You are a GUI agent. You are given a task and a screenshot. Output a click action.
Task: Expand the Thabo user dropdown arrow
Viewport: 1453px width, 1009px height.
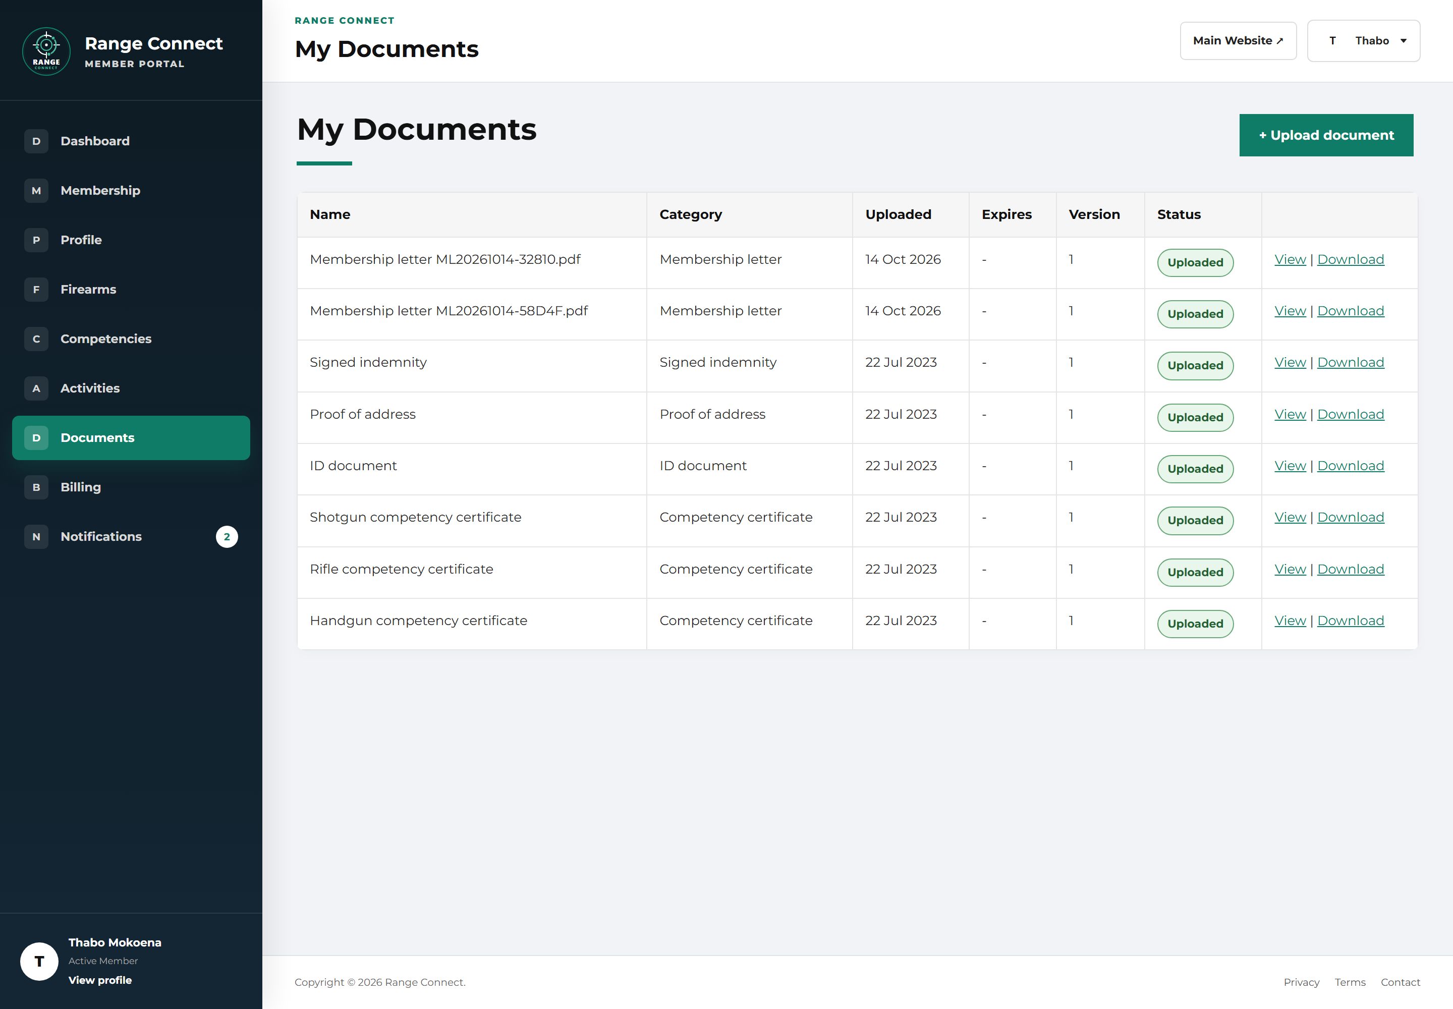(x=1403, y=40)
